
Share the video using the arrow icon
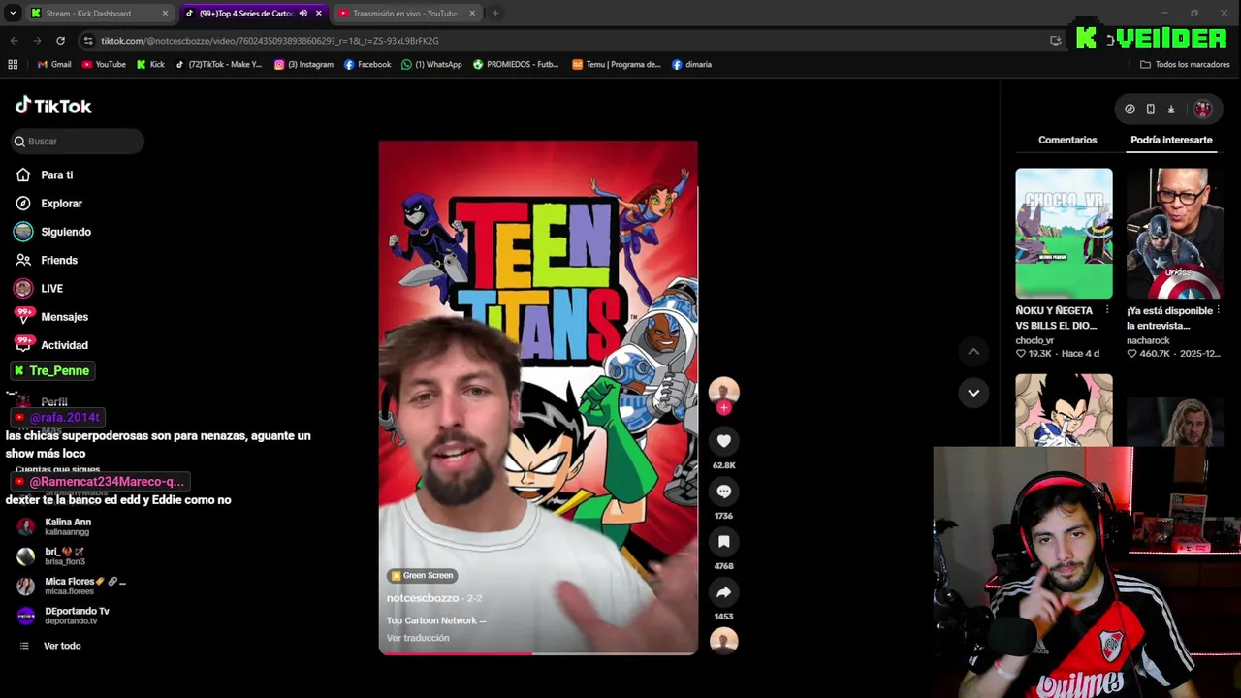(x=723, y=592)
